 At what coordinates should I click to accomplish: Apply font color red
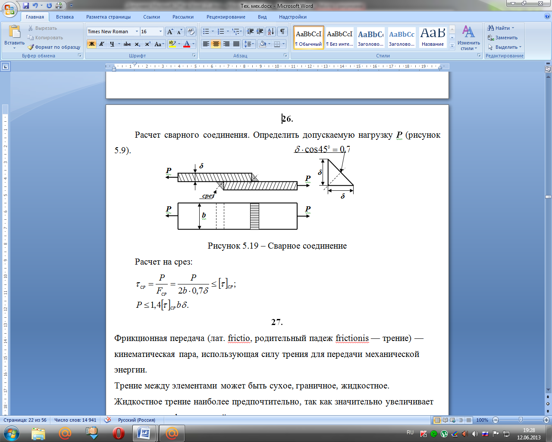point(187,44)
